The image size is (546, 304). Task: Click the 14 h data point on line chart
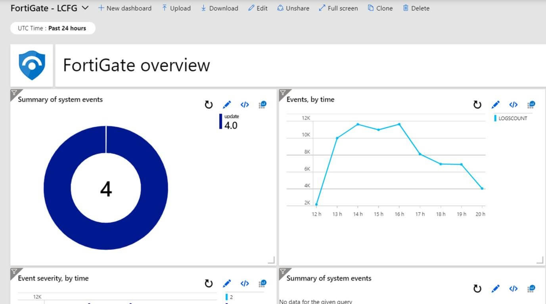coord(358,124)
